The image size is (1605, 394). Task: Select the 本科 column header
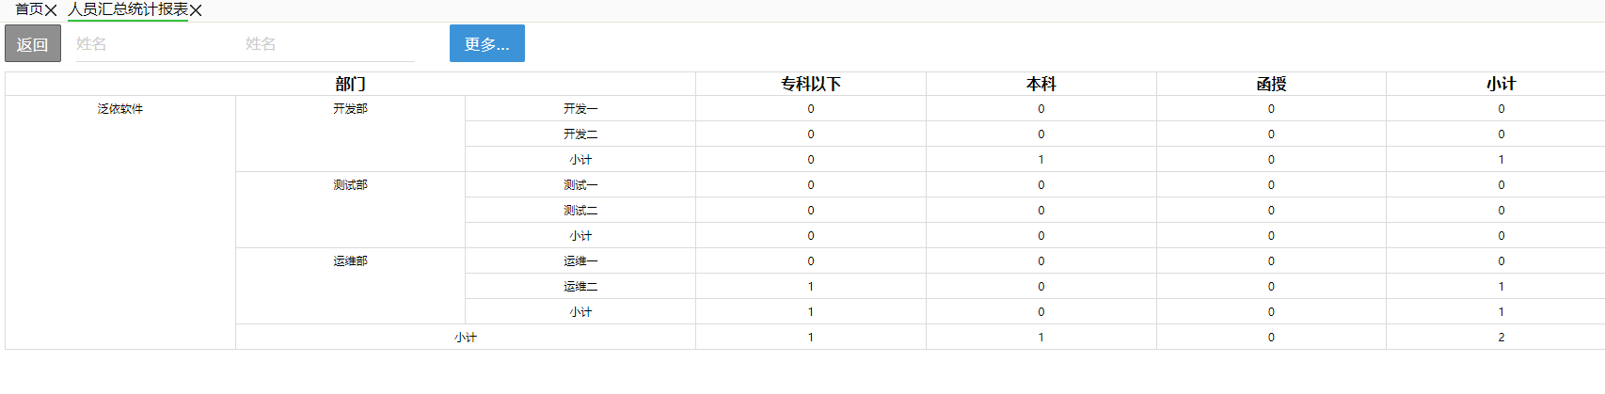1041,84
